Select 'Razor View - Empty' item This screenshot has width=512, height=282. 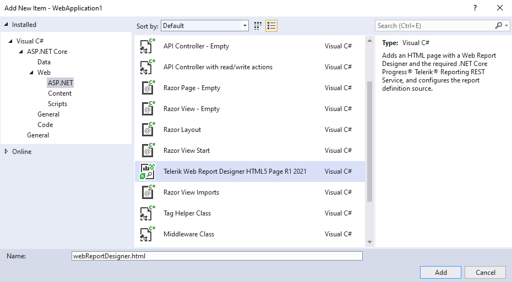tap(250, 108)
